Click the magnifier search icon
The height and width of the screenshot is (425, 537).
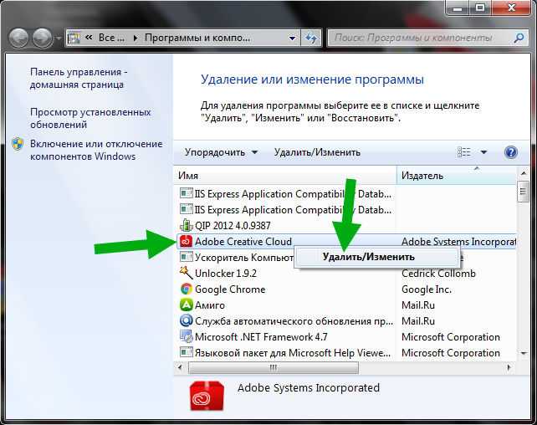[519, 38]
